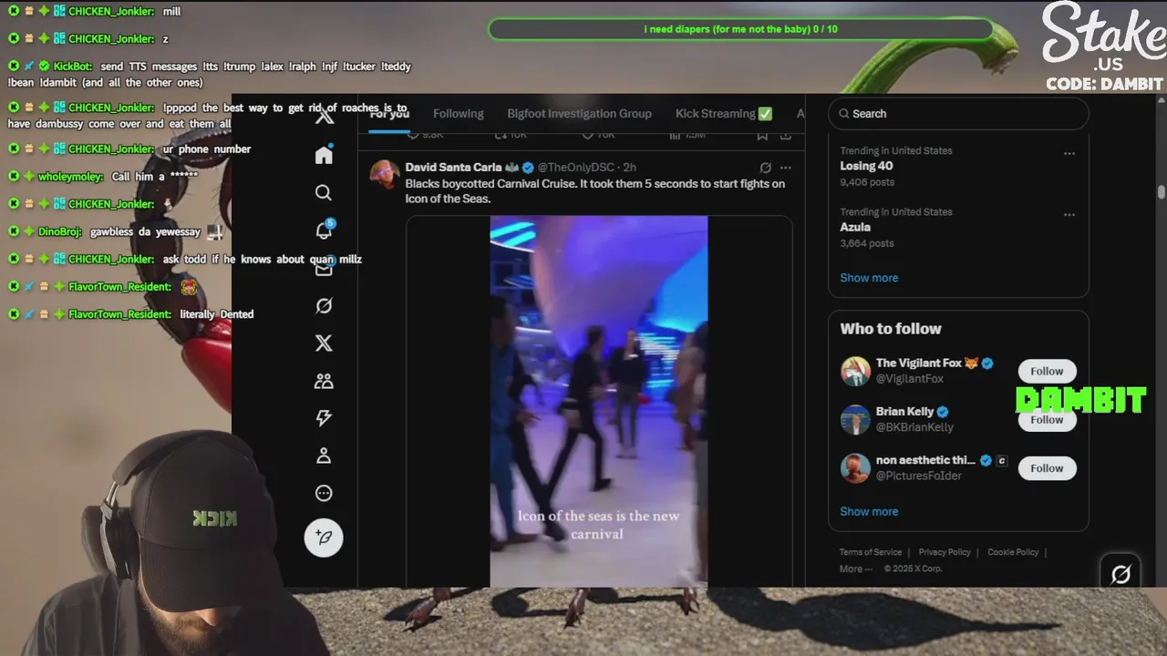Play the Icon of the Seas video

click(x=599, y=402)
